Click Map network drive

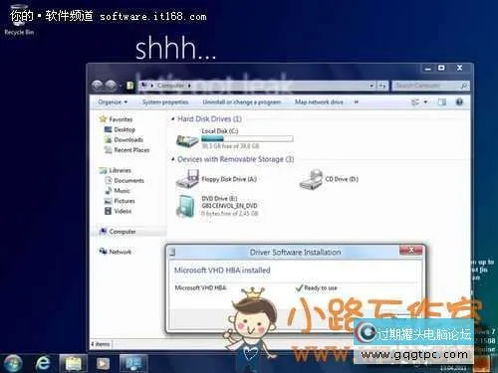click(x=319, y=102)
